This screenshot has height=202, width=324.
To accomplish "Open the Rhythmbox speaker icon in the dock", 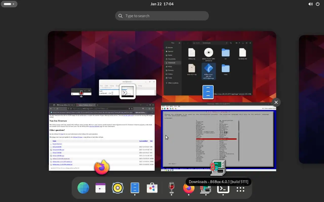I will pyautogui.click(x=118, y=188).
